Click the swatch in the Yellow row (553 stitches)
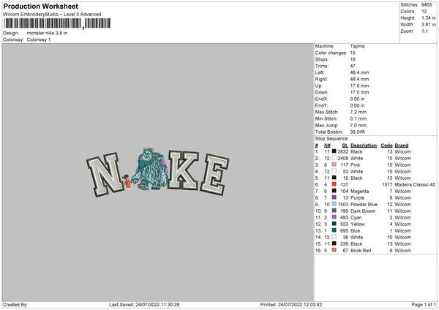 pyautogui.click(x=334, y=224)
